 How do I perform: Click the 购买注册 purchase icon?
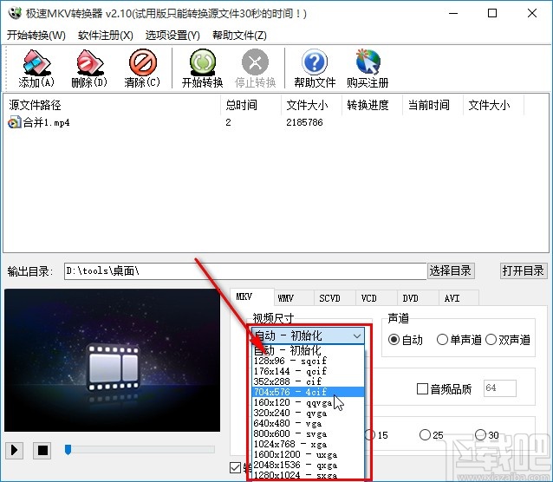click(368, 62)
